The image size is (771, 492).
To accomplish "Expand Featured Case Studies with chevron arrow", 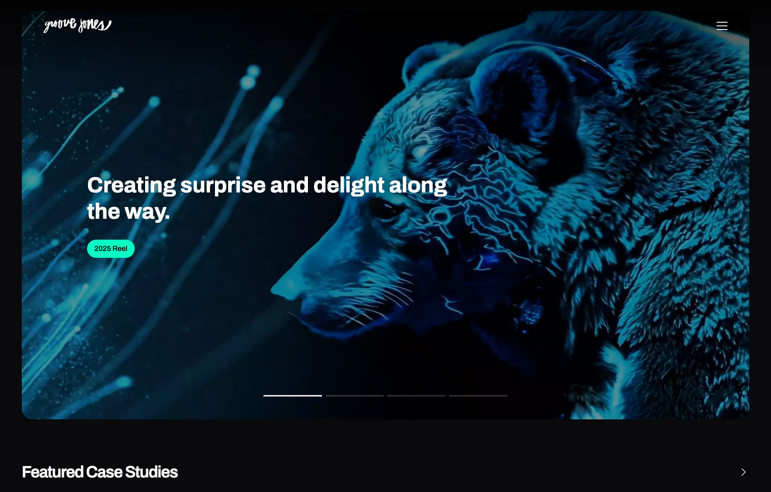I will tap(743, 472).
